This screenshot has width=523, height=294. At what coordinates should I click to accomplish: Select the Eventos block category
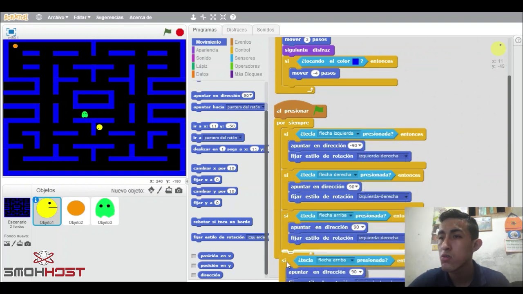[x=243, y=42]
